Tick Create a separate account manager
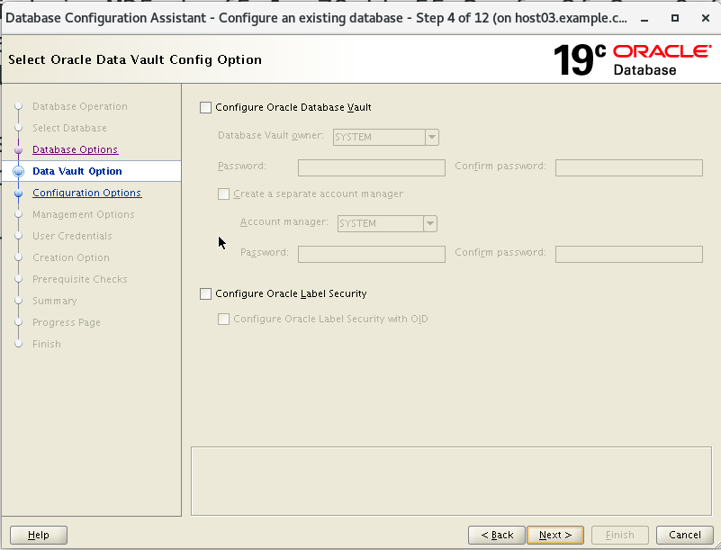This screenshot has width=721, height=550. 223,194
